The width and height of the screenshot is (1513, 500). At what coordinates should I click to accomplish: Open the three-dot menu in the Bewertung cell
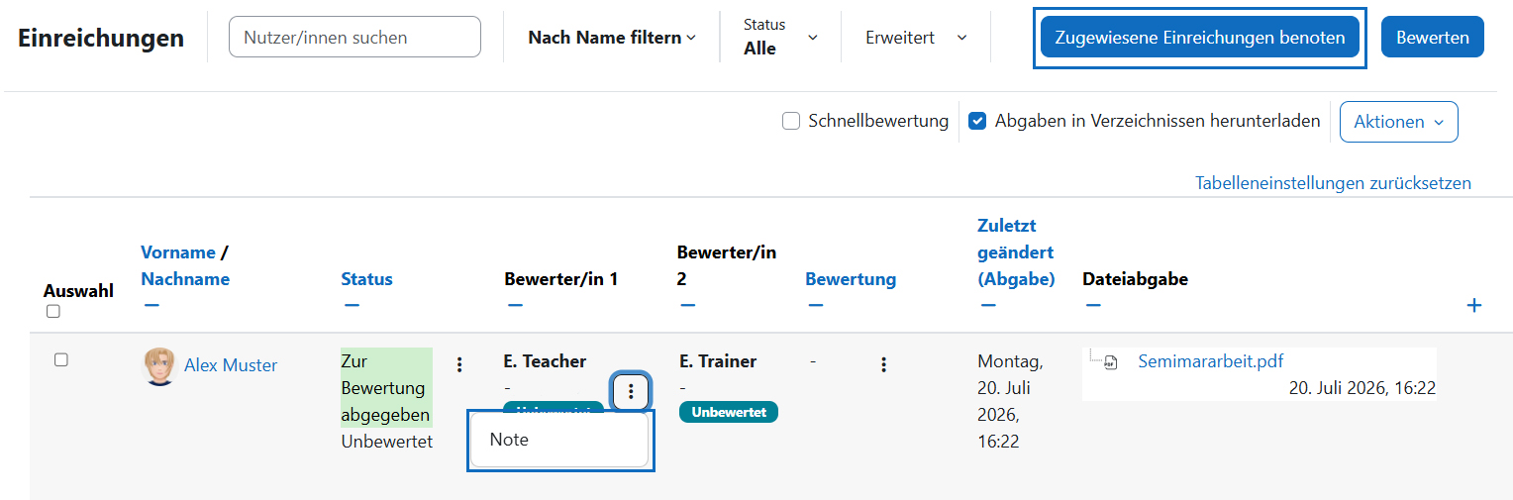coord(884,364)
